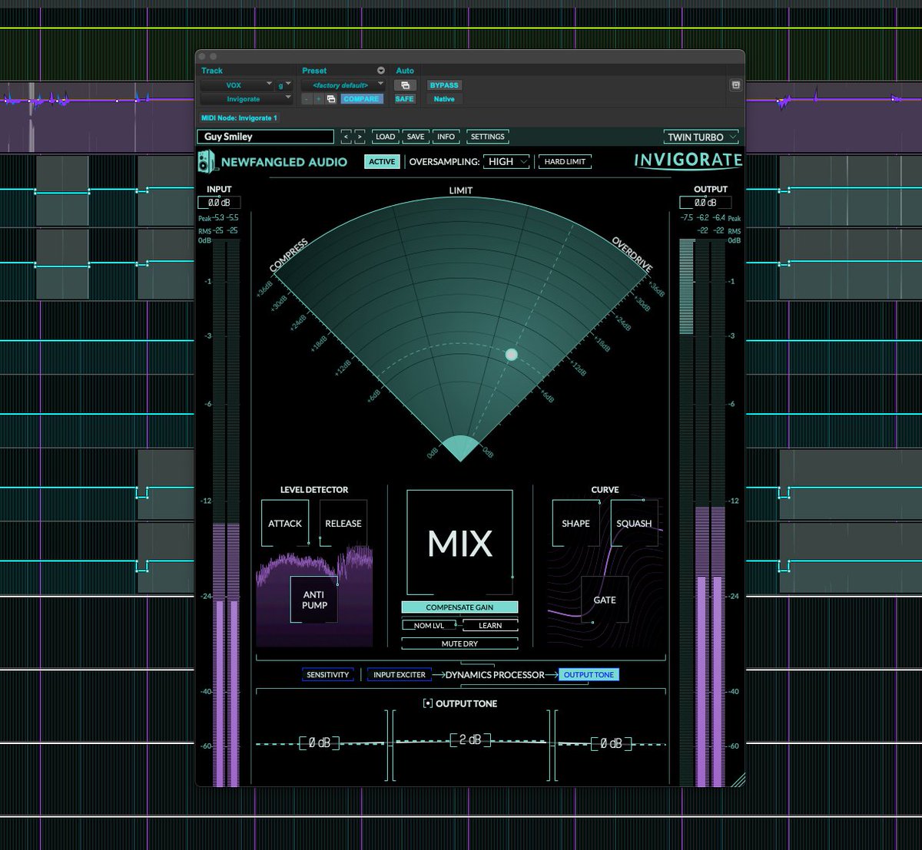The height and width of the screenshot is (850, 922).
Task: Click the ANTI PUMP control box
Action: pyautogui.click(x=314, y=600)
